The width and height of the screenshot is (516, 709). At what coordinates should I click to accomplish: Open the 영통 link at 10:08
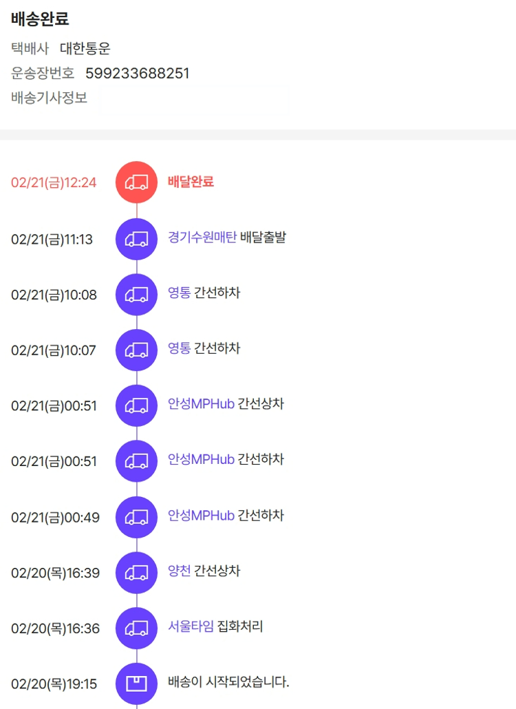click(179, 293)
